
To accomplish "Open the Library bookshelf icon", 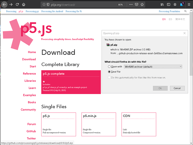I will pyautogui.click(x=162, y=5).
